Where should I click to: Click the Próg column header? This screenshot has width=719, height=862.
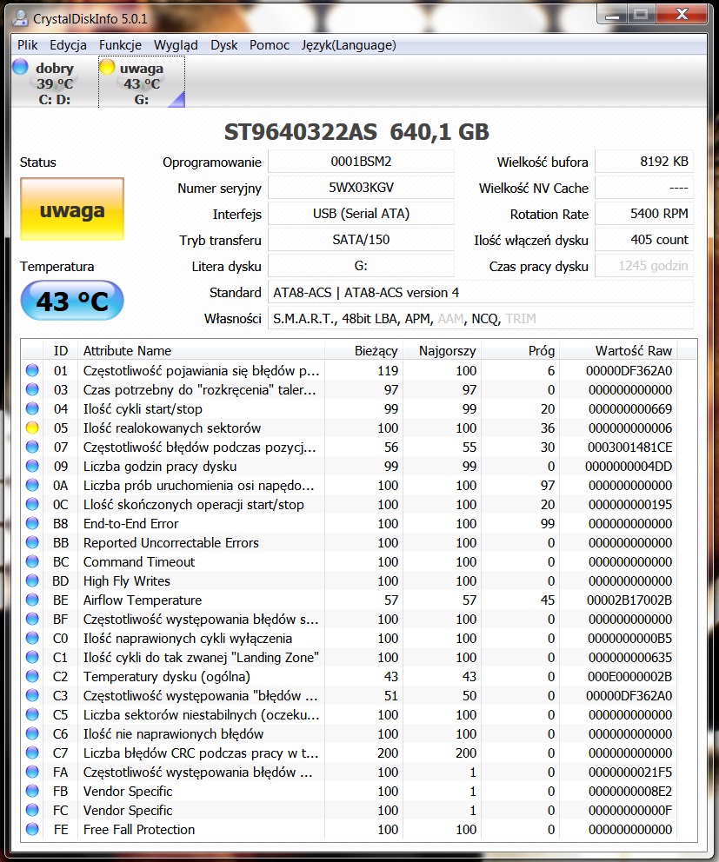point(521,351)
